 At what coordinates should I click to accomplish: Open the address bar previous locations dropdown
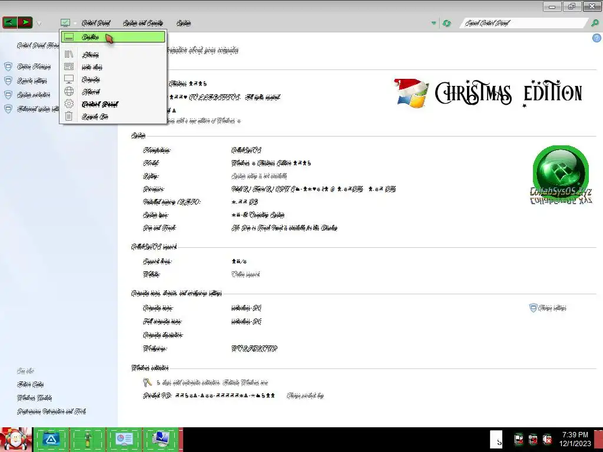click(x=434, y=23)
